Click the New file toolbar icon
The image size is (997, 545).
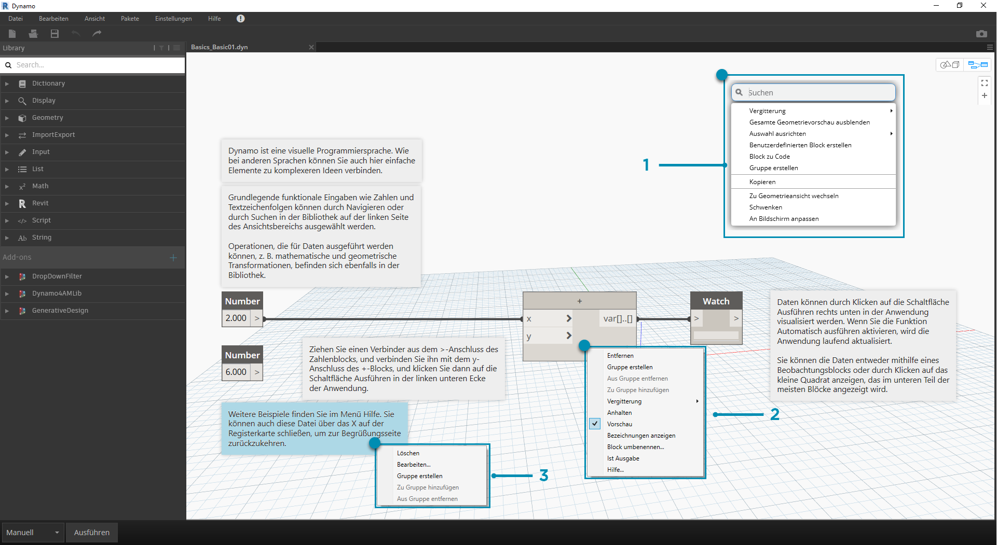(12, 34)
